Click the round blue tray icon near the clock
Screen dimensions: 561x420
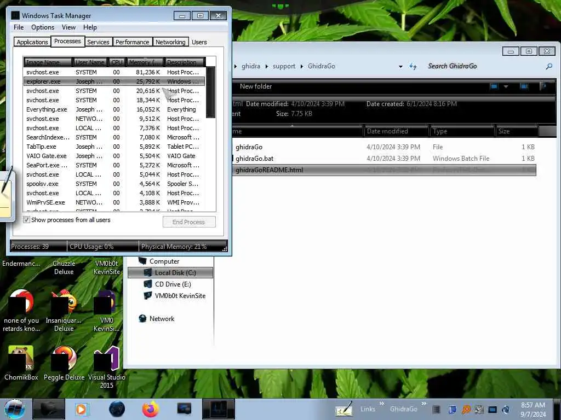[506, 410]
